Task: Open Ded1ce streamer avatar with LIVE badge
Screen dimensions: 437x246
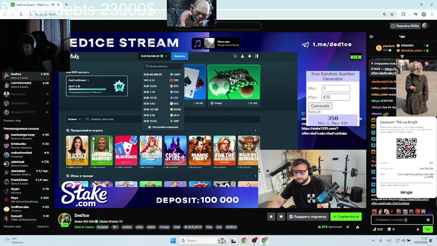Action: pyautogui.click(x=65, y=220)
